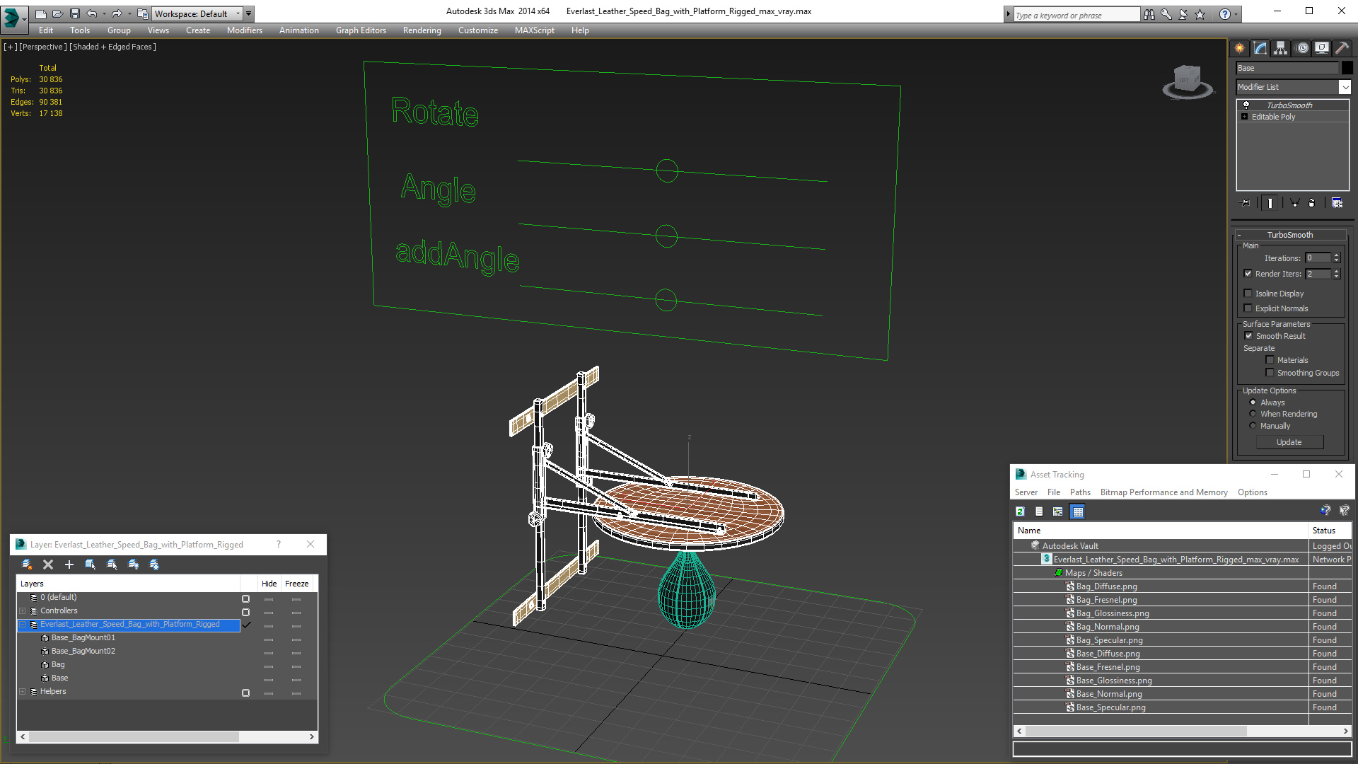Open the Hierarchy command panel tab
Screen dimensions: 1358x764
click(1280, 48)
